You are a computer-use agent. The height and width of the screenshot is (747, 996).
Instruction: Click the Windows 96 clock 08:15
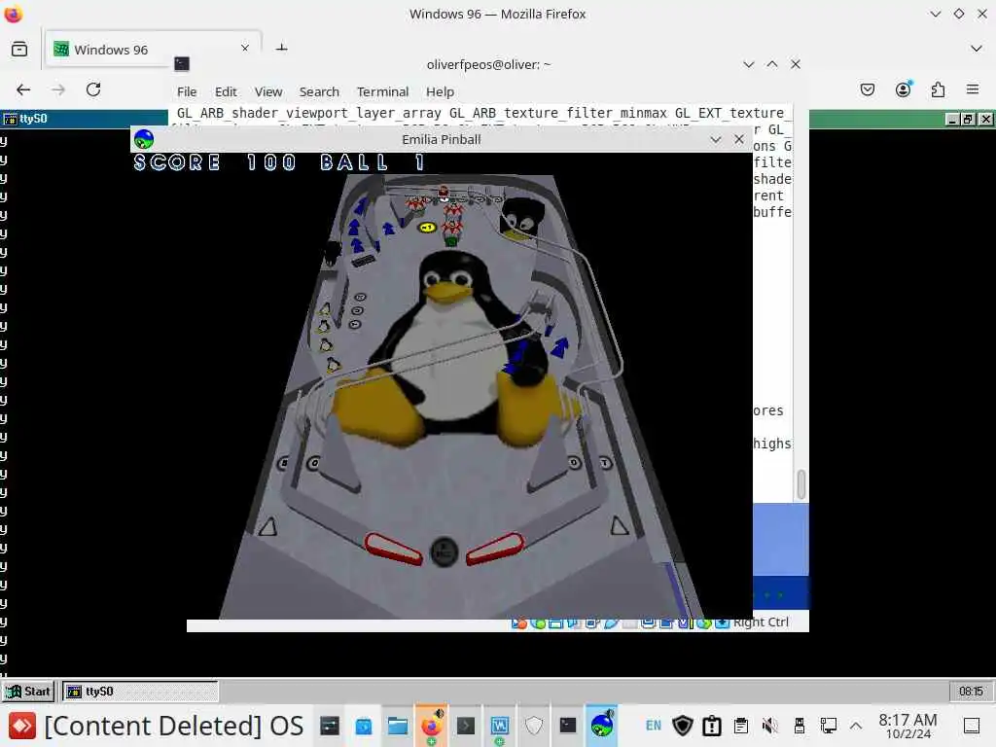(971, 692)
